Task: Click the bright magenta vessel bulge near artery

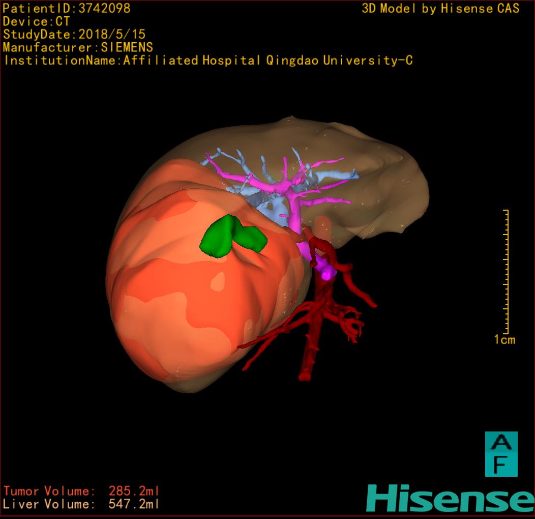Action: click(327, 274)
